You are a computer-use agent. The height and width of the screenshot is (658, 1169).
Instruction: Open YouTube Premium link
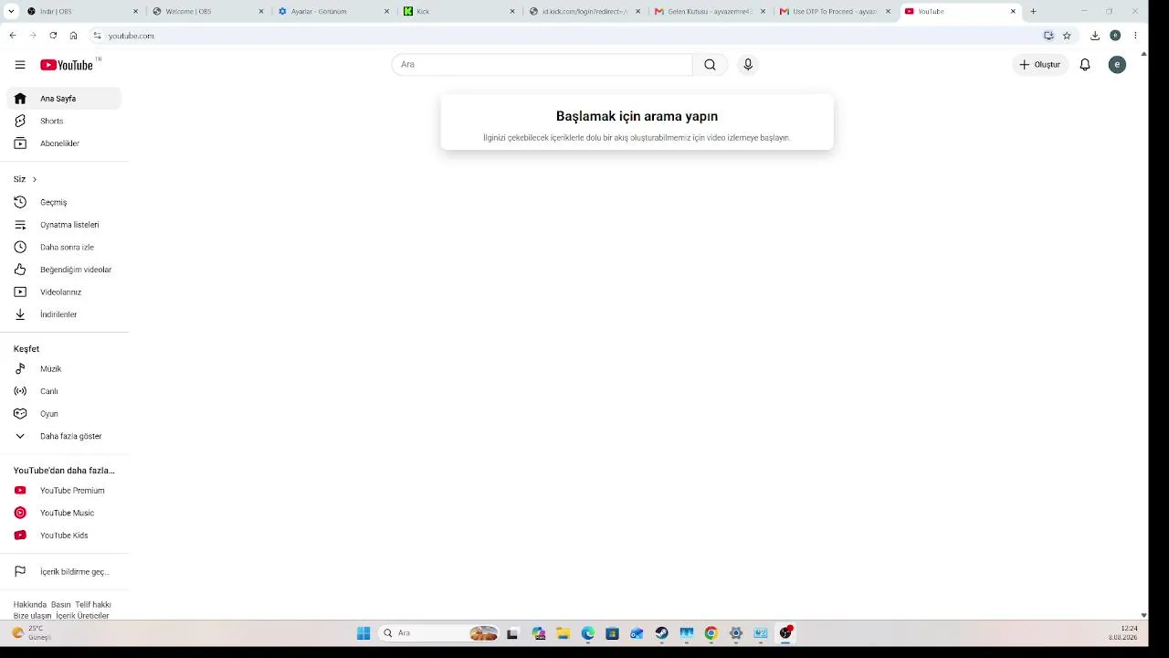tap(64, 491)
